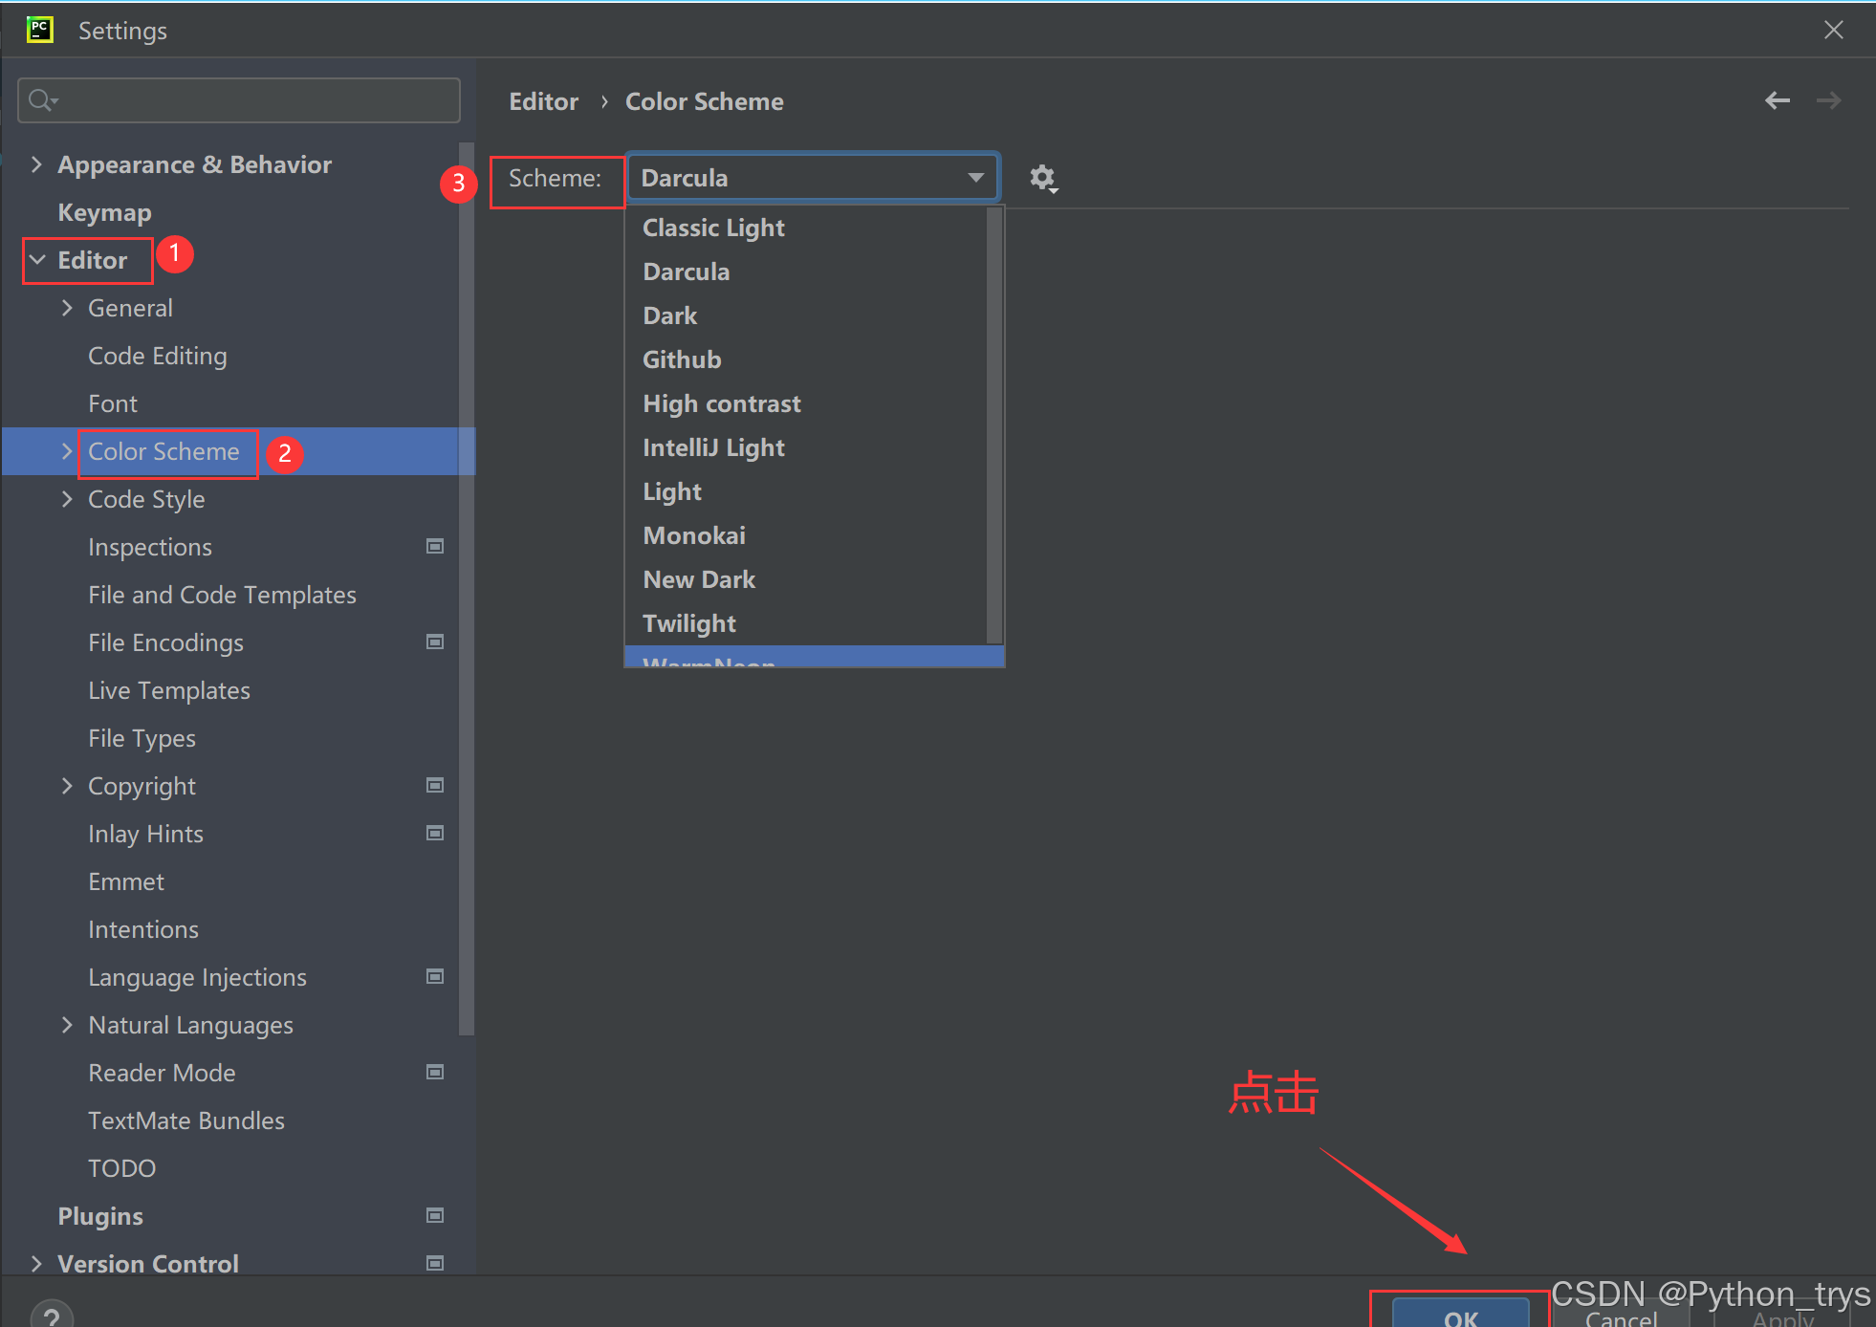This screenshot has height=1327, width=1876.
Task: Click the project-level icon beside Reader Mode
Action: [x=435, y=1073]
